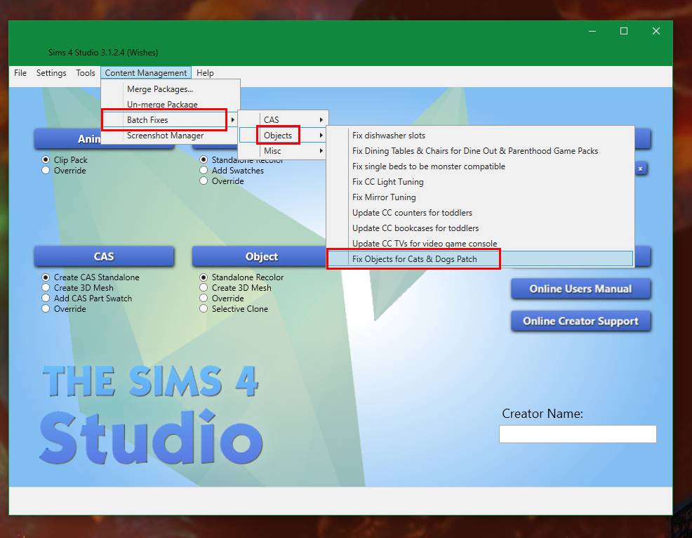Select the Clip Pack radio button

tap(44, 160)
